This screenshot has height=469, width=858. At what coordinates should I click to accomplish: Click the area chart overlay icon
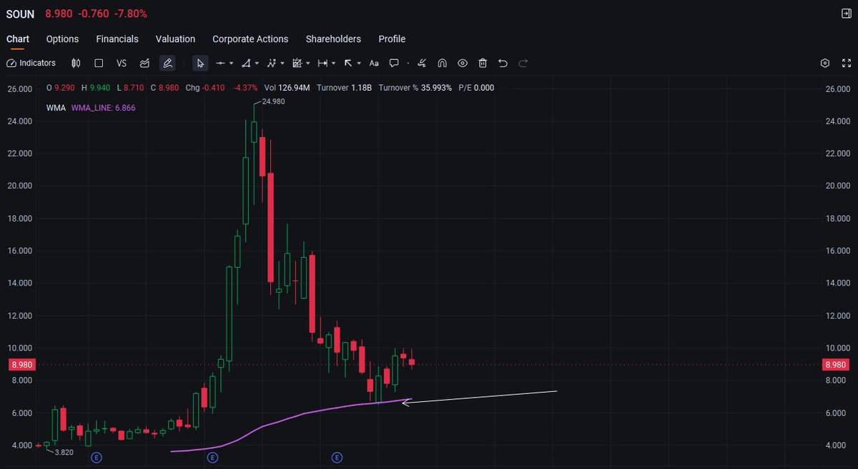pyautogui.click(x=144, y=63)
